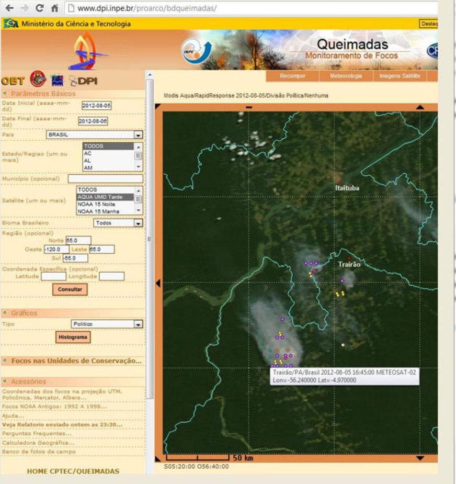Click the down triangle on the map's bottom border
456x484 pixels.
pos(420,458)
